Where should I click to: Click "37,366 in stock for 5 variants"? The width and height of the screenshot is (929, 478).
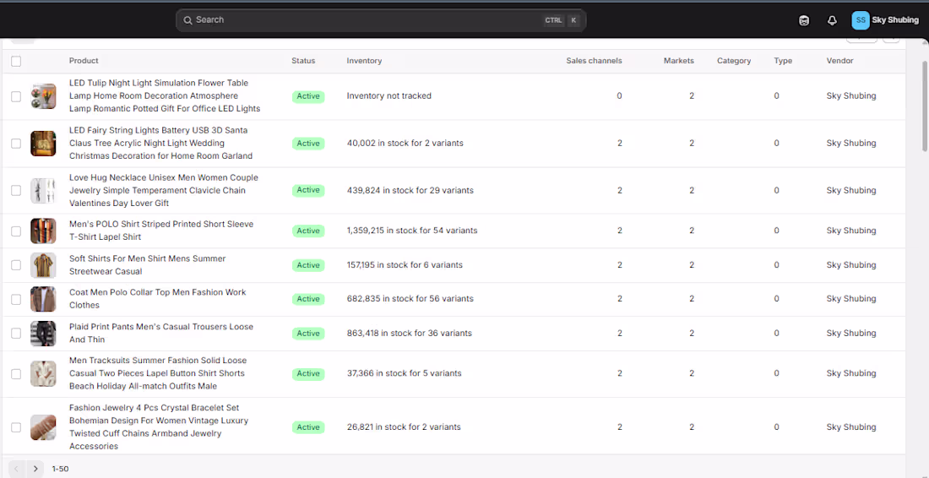click(404, 373)
